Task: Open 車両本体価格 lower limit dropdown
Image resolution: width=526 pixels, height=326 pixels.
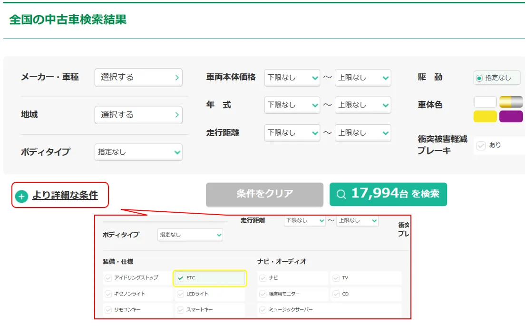Action: [292, 78]
